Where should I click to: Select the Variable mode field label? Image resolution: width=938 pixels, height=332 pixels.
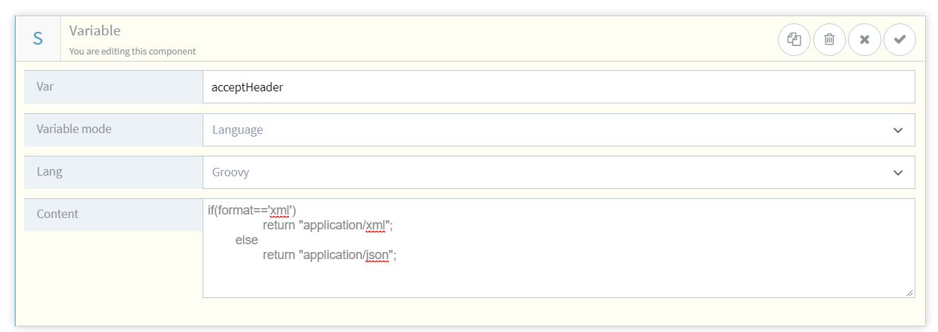(74, 130)
